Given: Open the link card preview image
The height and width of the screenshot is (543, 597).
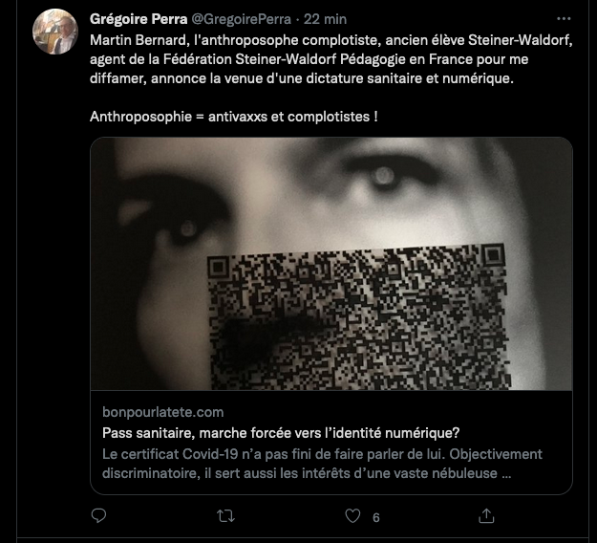Looking at the screenshot, I should 331,264.
